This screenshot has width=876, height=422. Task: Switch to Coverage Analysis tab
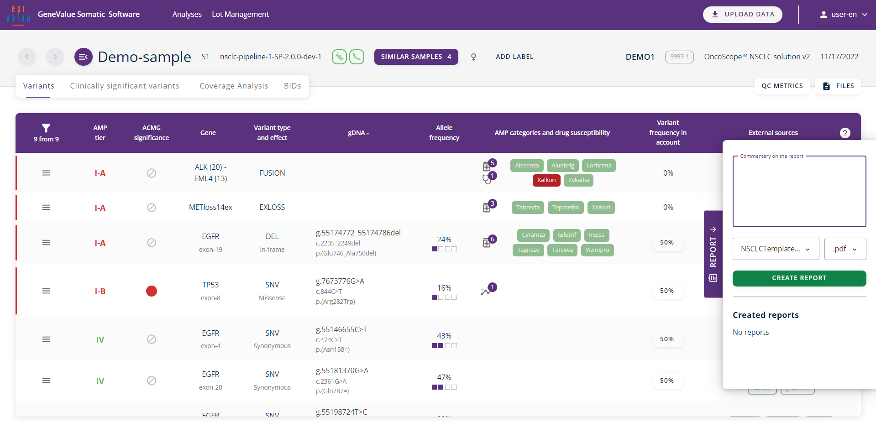[234, 86]
